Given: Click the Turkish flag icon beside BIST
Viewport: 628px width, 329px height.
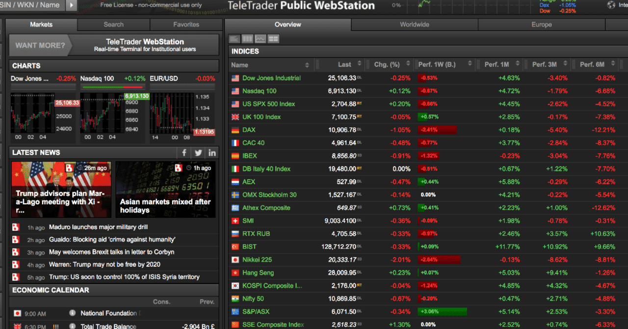Looking at the screenshot, I should [x=235, y=247].
